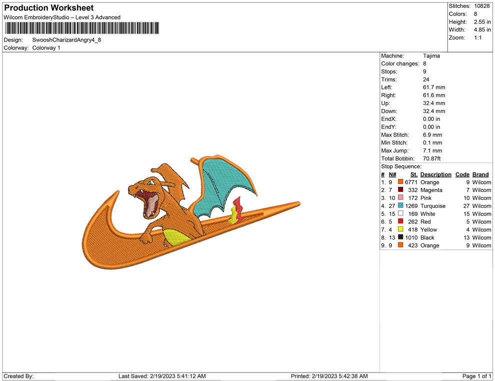Viewport: 495px width, 381px height.
Task: Click the barcode below the software name
Action: coord(81,28)
